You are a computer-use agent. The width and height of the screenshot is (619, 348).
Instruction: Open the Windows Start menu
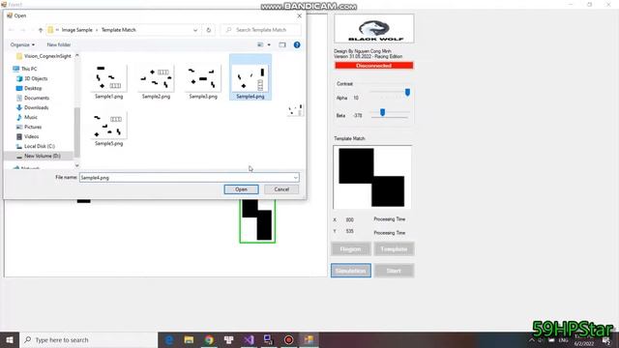[x=10, y=339]
